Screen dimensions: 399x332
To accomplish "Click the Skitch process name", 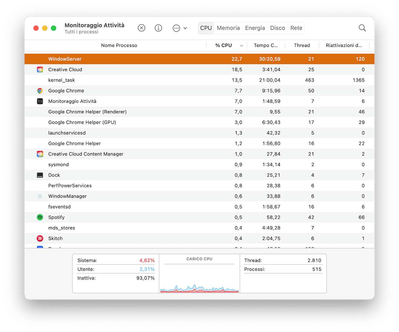I will coord(55,238).
